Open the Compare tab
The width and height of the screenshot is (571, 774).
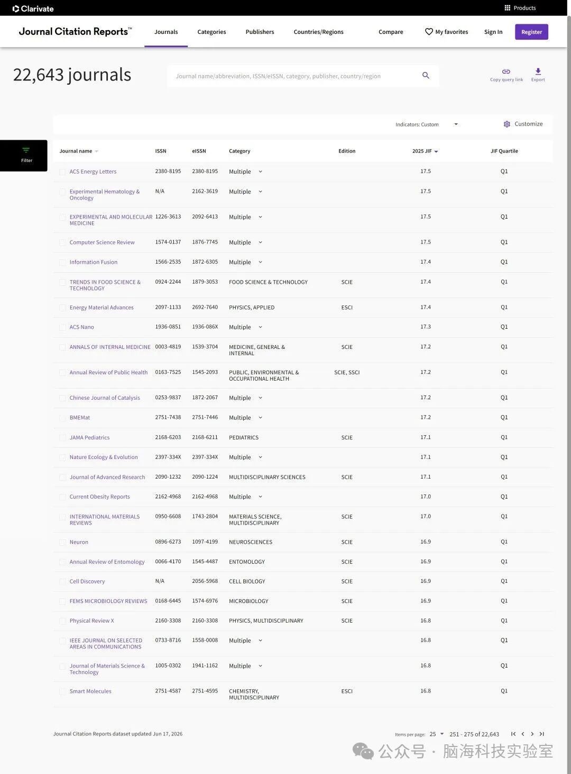click(391, 32)
